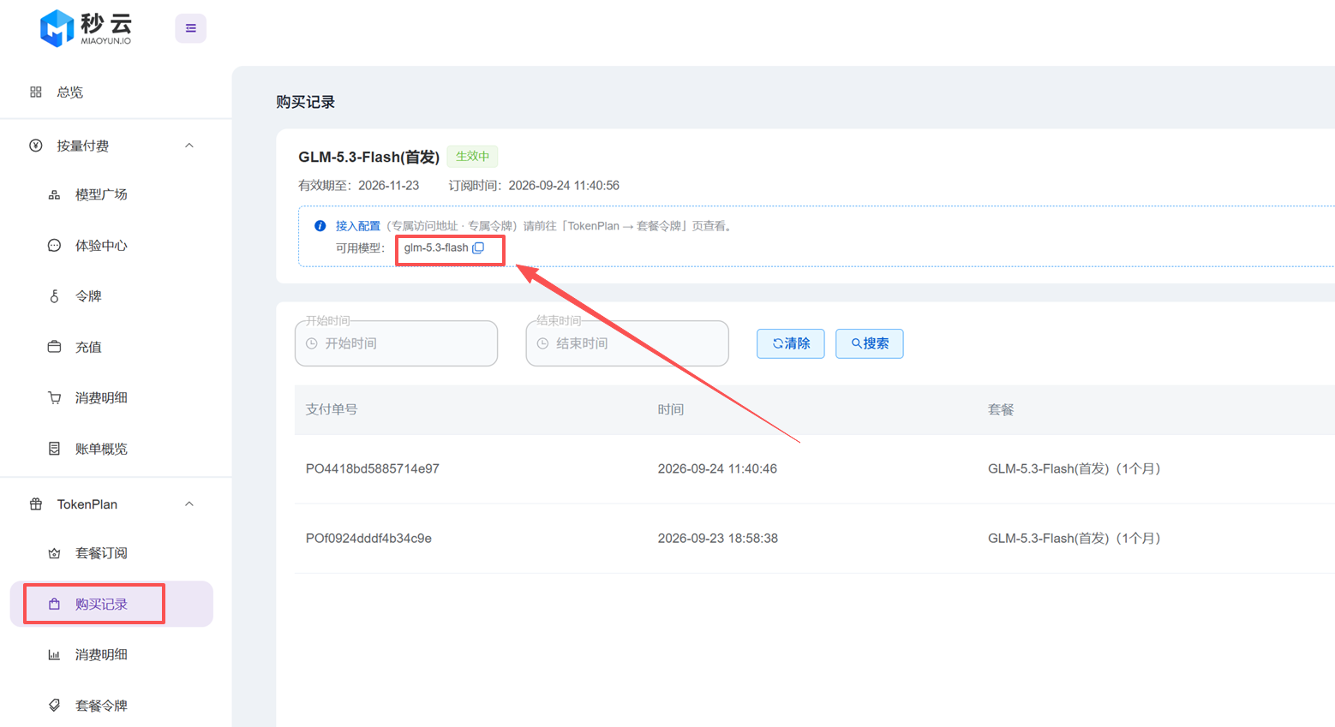The image size is (1335, 727).
Task: Click the 有效期至: 2026-11-23 text
Action: click(x=359, y=186)
